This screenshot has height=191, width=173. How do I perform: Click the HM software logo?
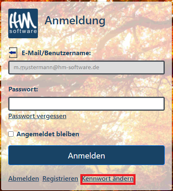point(23,23)
